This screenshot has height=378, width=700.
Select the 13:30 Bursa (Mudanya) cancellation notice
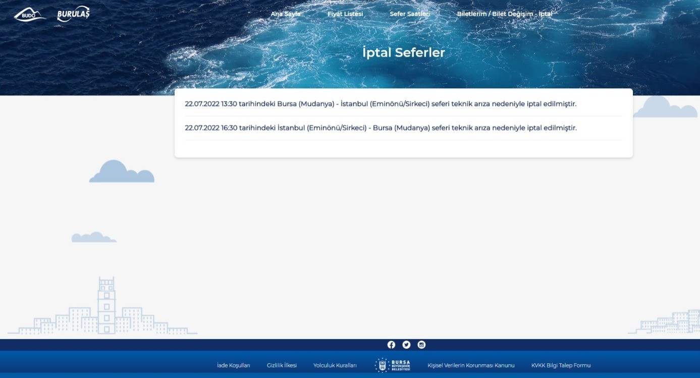pos(381,104)
